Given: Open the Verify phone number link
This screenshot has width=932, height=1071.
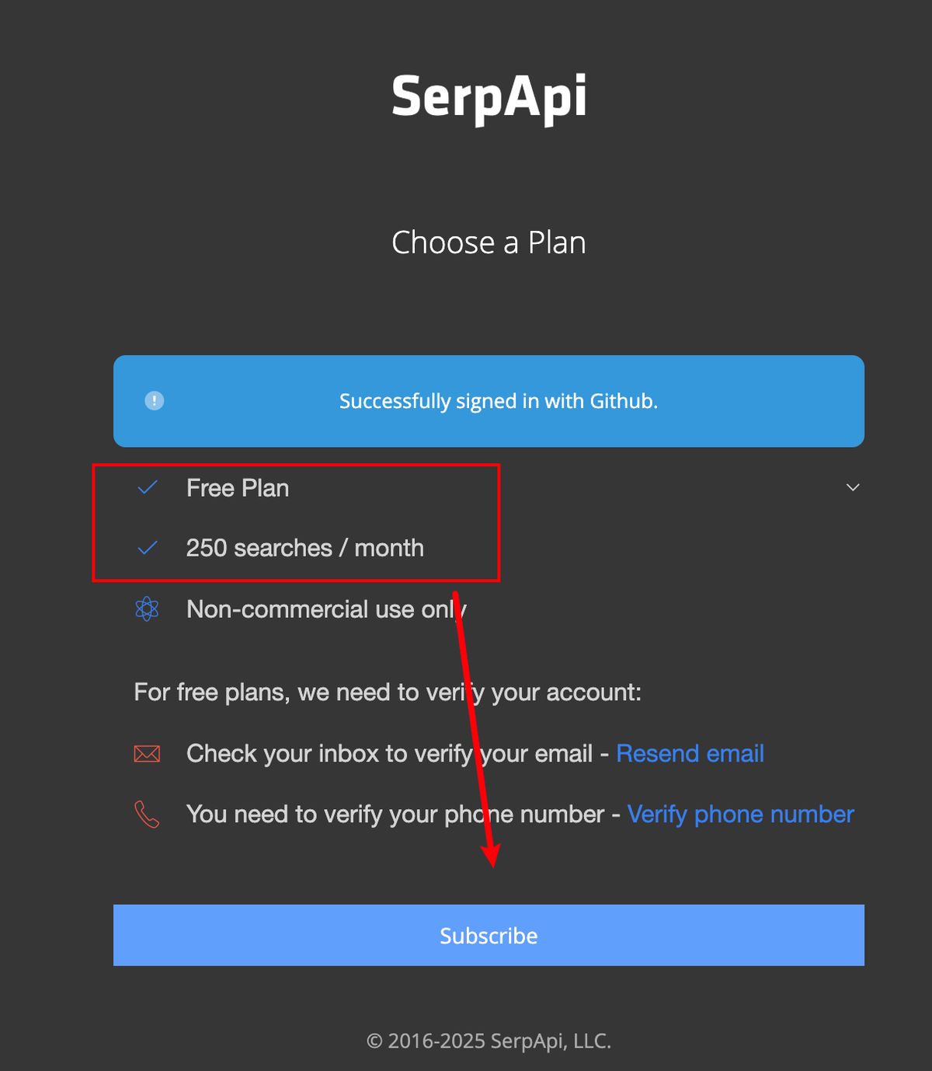Looking at the screenshot, I should pos(740,814).
